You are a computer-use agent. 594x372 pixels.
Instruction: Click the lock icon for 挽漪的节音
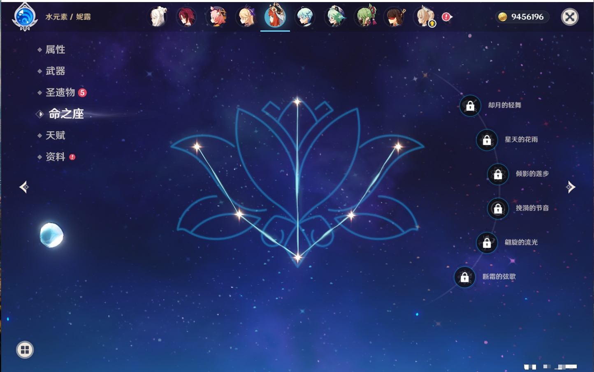pyautogui.click(x=498, y=208)
